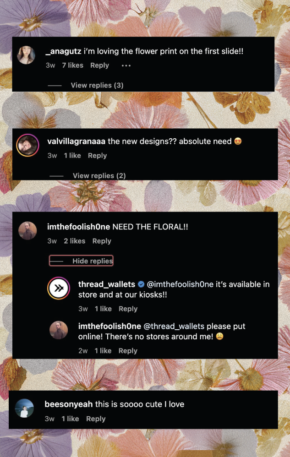Click imthefoolish0ne avatar on NEED THE FLORAL comment
Viewport: 290px width, 457px height.
pyautogui.click(x=27, y=231)
